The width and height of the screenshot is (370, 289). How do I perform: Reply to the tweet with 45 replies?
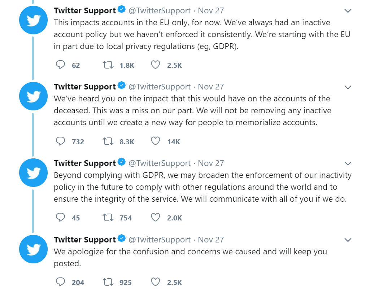pyautogui.click(x=60, y=218)
